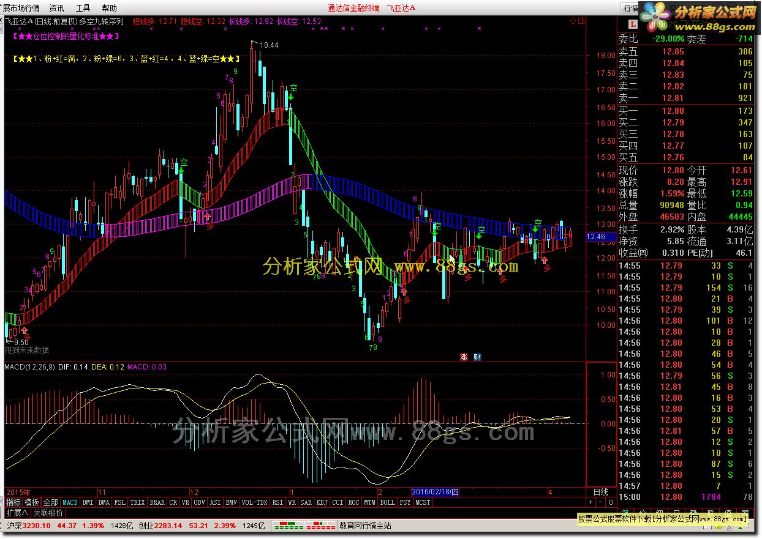Select the PSY indicator tab
Image resolution: width=762 pixels, height=539 pixels.
(x=405, y=502)
